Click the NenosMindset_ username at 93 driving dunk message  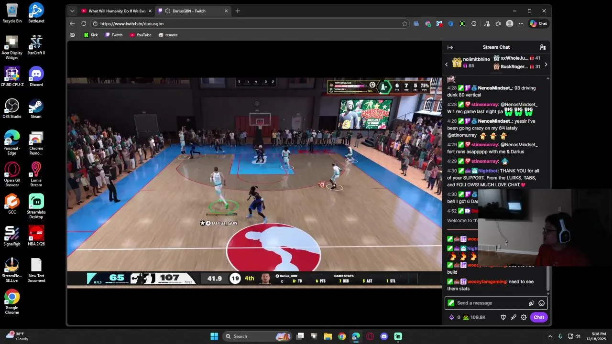point(495,88)
